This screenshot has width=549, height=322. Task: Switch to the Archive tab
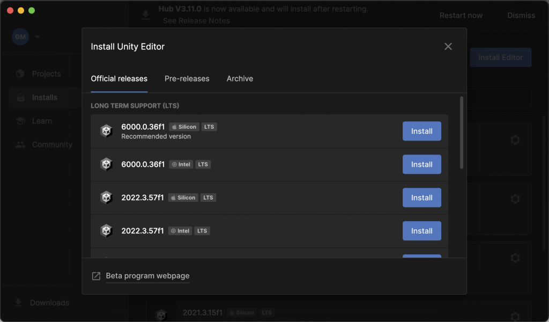point(240,78)
